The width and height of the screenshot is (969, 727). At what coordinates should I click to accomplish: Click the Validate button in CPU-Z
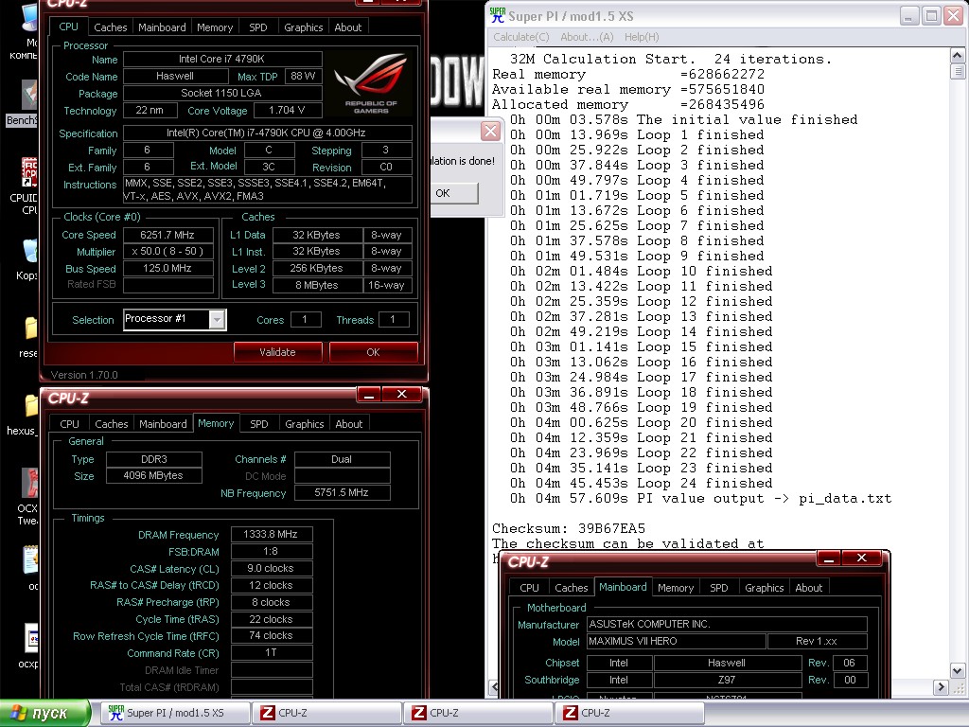277,352
